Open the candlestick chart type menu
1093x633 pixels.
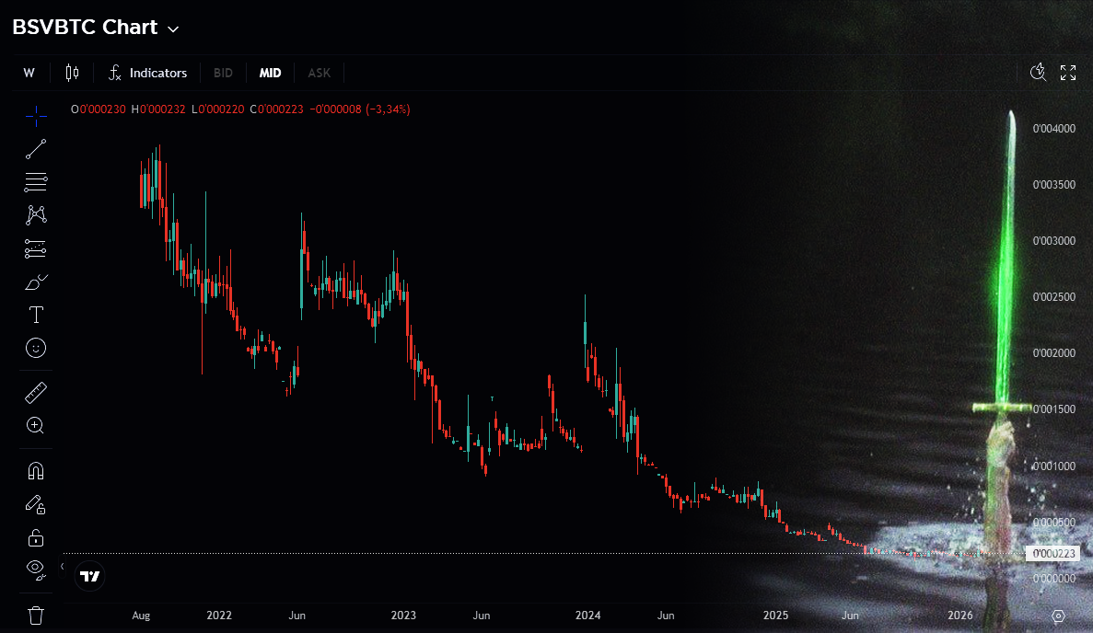[x=72, y=73]
